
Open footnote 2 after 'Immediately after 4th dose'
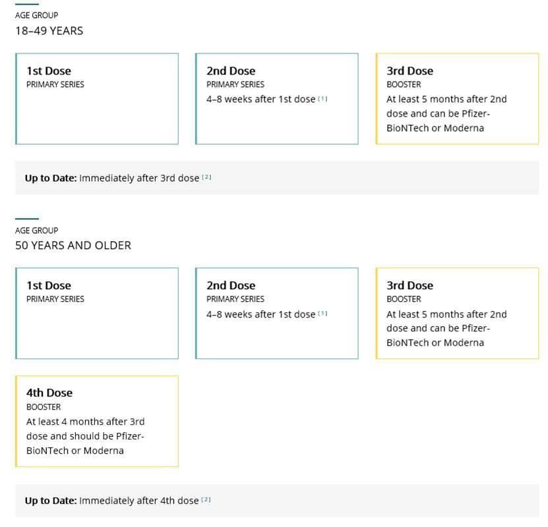point(206,500)
